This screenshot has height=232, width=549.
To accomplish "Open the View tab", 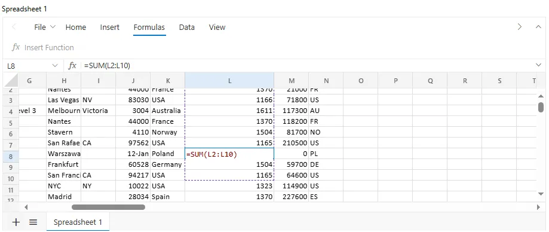I will tap(217, 27).
